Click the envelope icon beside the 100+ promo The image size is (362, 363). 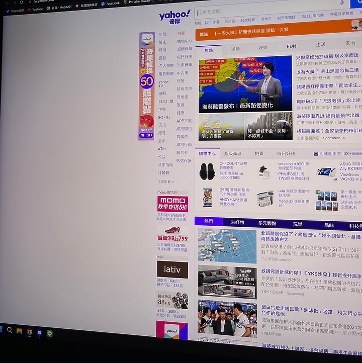coord(316,154)
